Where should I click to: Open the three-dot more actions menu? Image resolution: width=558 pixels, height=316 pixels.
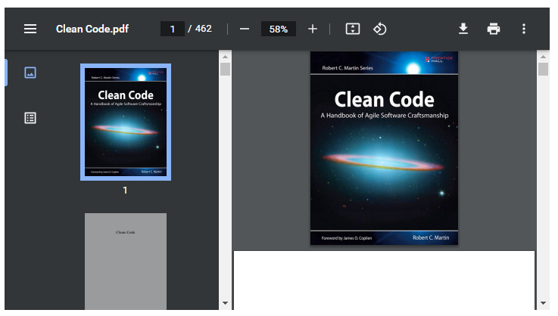(x=523, y=29)
